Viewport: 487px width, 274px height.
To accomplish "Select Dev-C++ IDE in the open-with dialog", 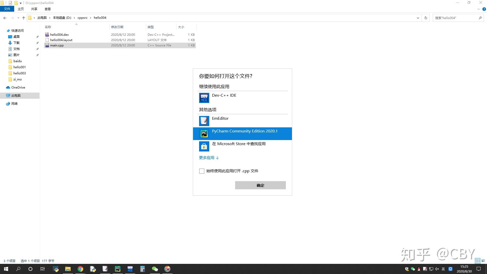I will [224, 98].
